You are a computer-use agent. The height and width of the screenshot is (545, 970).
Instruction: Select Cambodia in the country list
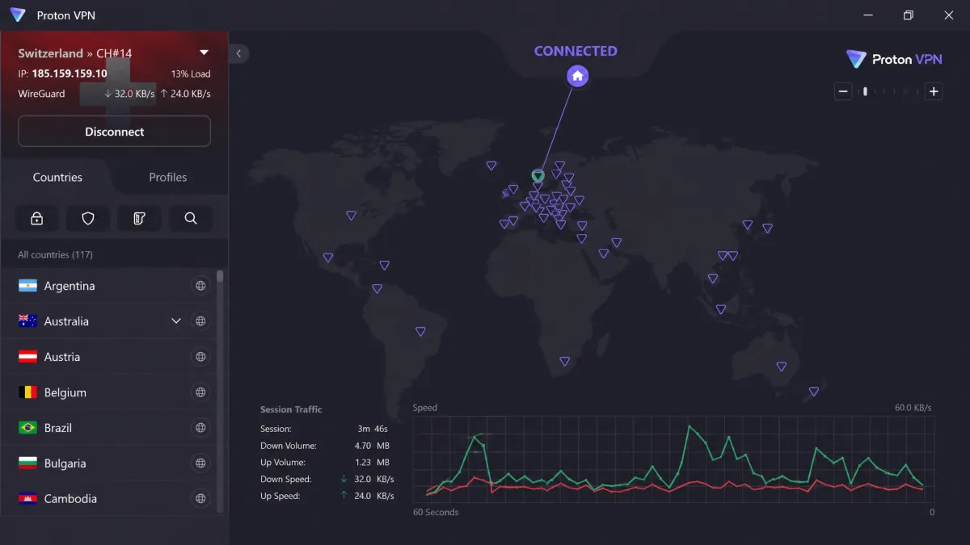point(109,498)
